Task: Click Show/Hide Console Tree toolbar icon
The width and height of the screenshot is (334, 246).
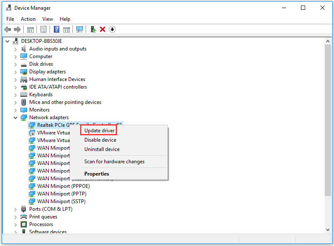Action: coord(31,29)
